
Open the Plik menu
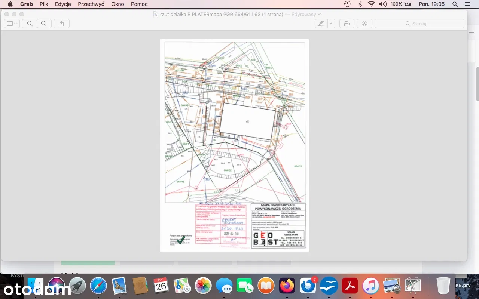[44, 4]
